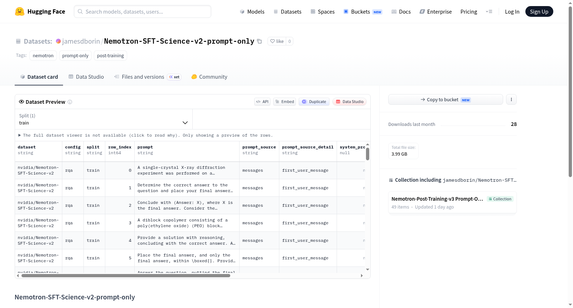
Task: Copy dataset name with the copy icon
Action: coord(260,41)
